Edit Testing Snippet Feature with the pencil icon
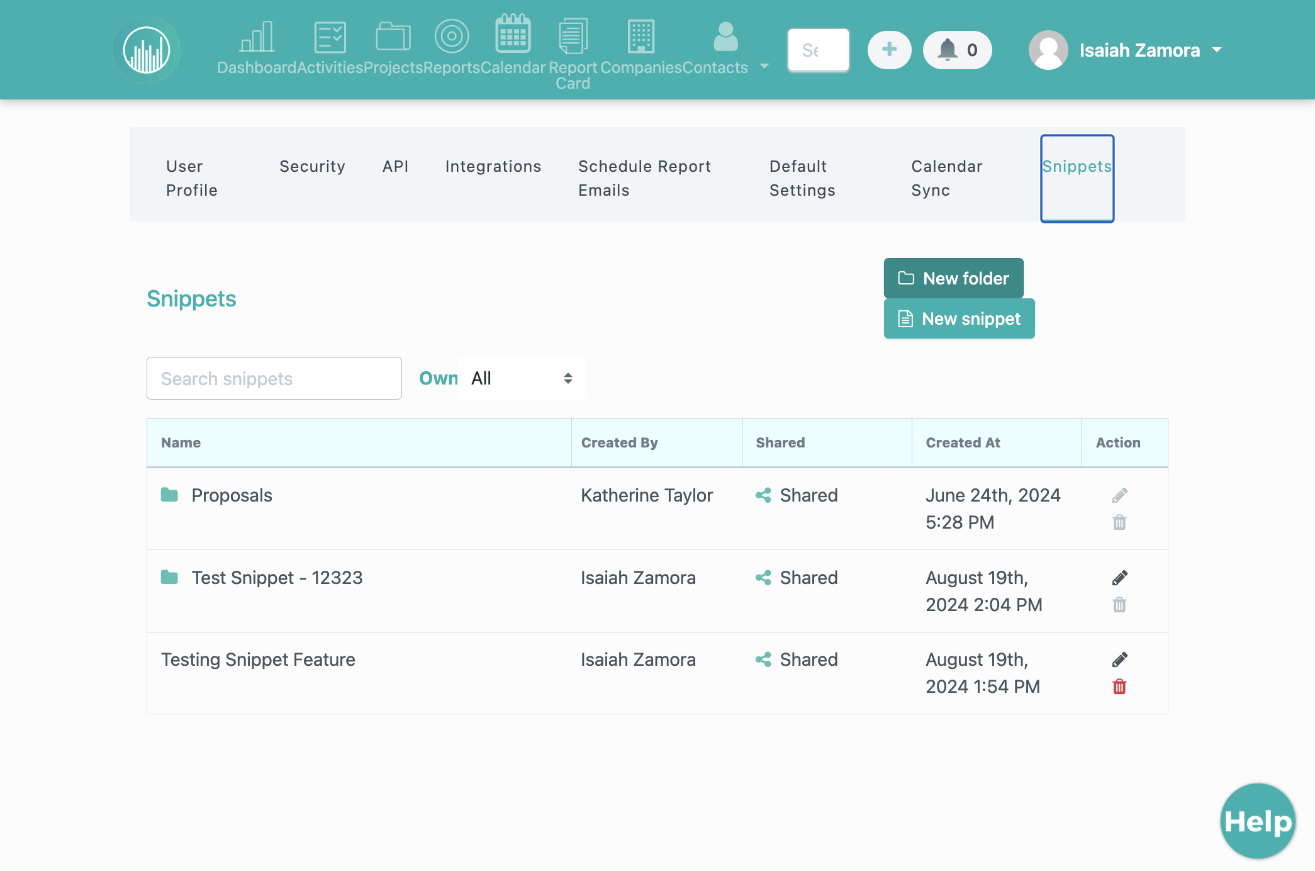The image size is (1315, 871). [1119, 660]
